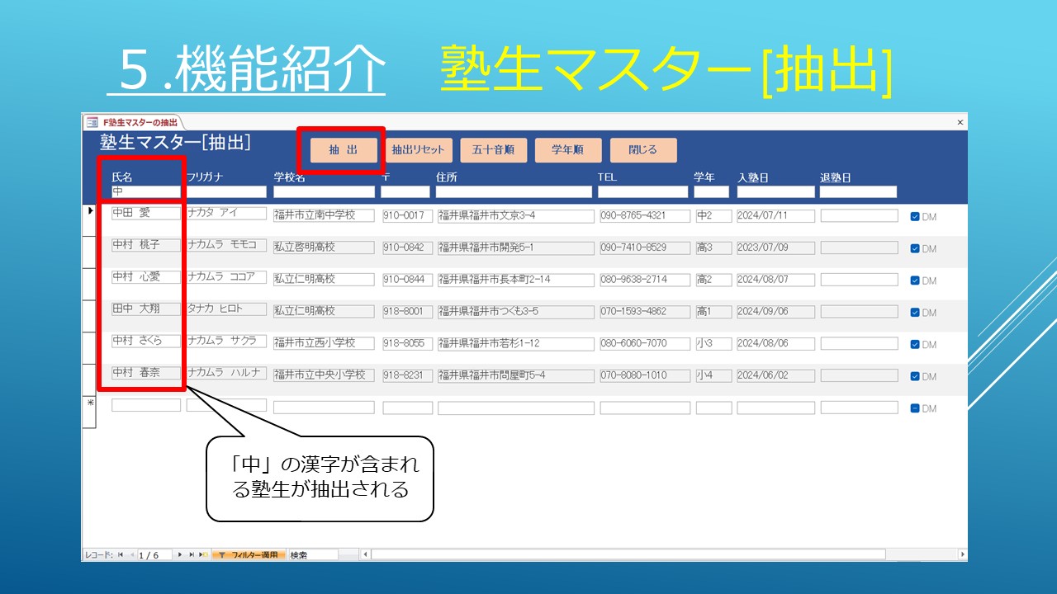Screen dimensions: 1057x594
Task: Click the フィルター適用 filter indicator
Action: tap(249, 555)
